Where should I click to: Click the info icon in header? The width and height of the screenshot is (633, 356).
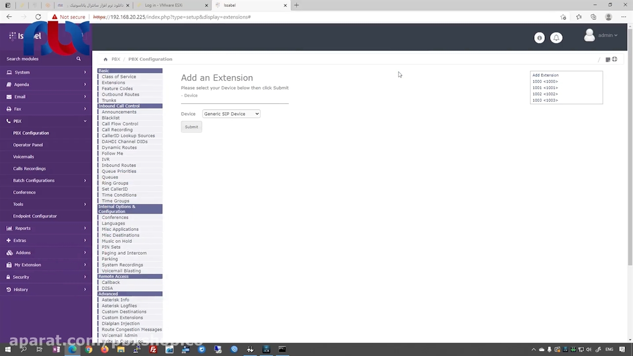540,38
